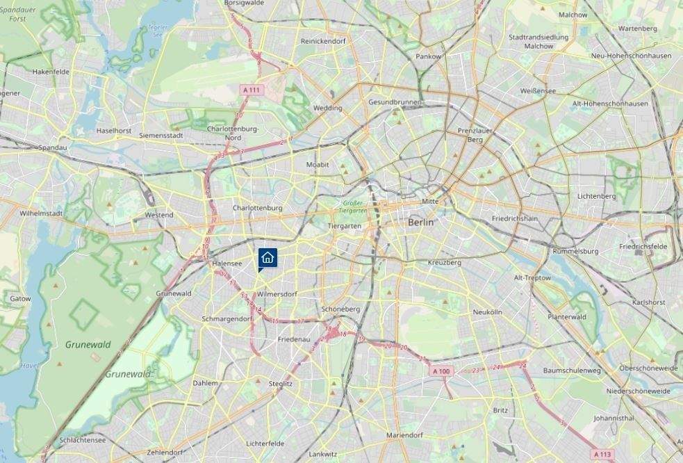683x463 pixels.
Task: Select the Kreuzberg district label
Action: tap(444, 263)
